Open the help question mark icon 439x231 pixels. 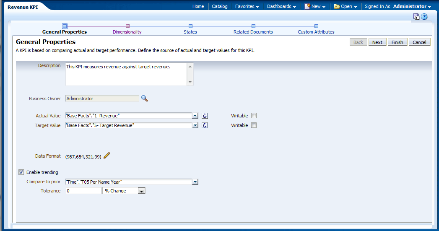click(x=424, y=17)
